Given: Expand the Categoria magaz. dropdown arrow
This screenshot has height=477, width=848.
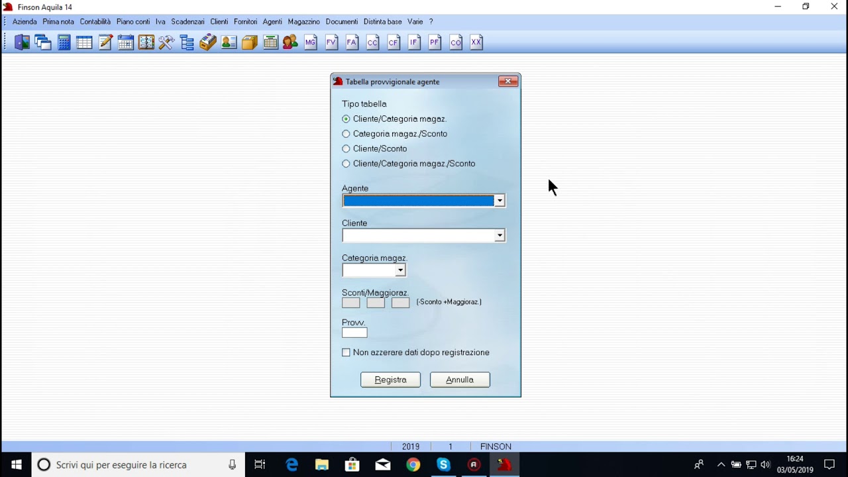Looking at the screenshot, I should [400, 270].
